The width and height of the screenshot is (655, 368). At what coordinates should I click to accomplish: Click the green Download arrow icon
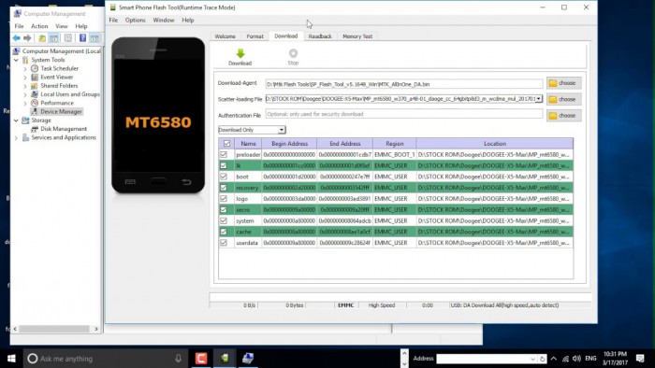240,53
